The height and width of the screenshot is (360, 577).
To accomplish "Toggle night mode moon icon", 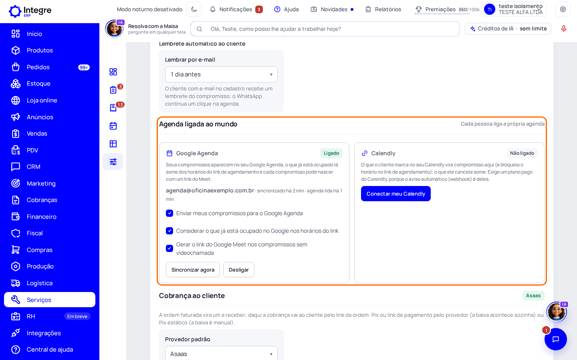I will pyautogui.click(x=194, y=9).
